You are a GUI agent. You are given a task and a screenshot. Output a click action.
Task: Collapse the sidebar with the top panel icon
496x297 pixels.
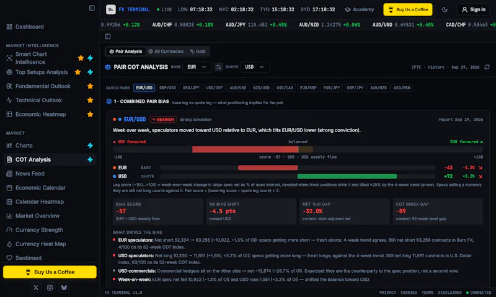[92, 8]
